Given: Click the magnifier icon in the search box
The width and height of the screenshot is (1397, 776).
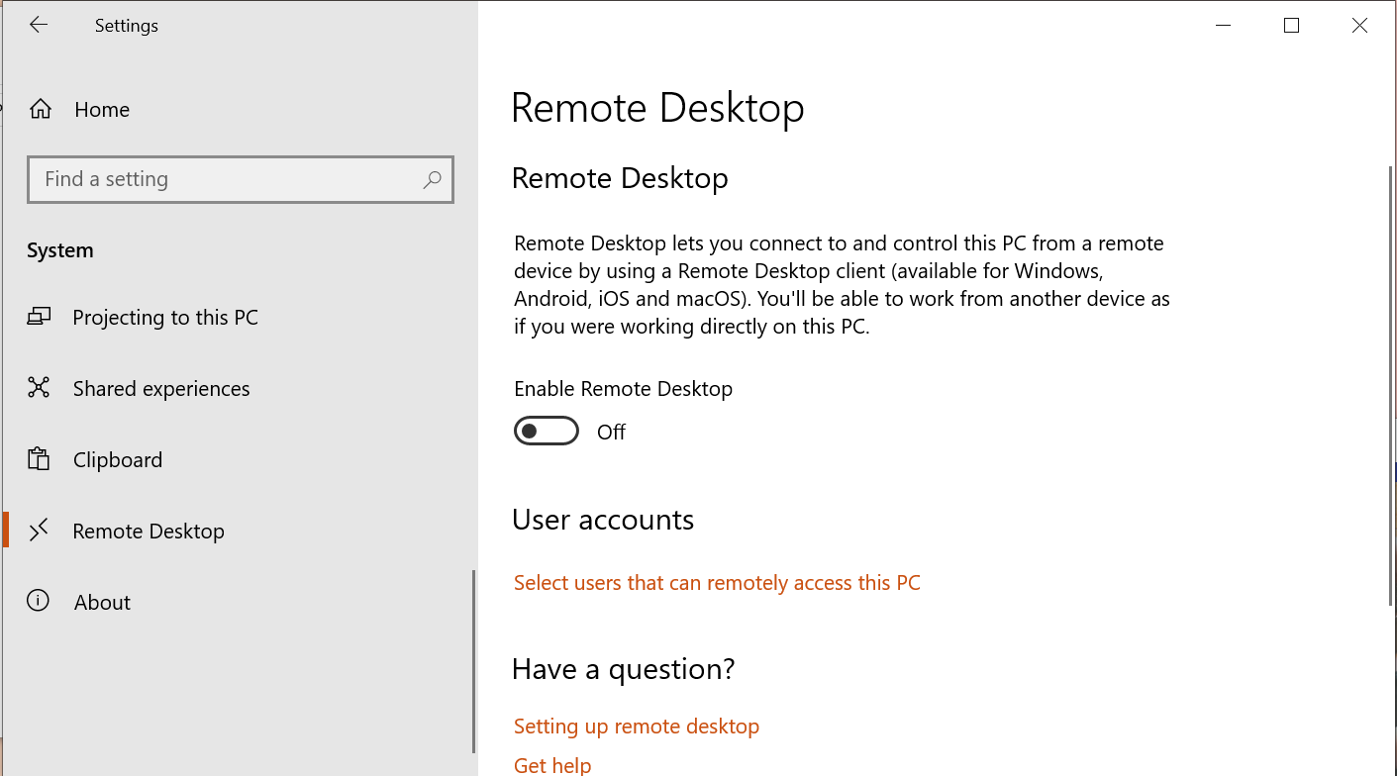Looking at the screenshot, I should [432, 179].
